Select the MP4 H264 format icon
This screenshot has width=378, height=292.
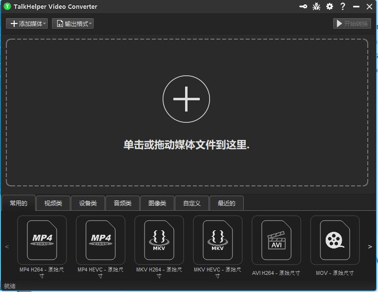pos(42,240)
